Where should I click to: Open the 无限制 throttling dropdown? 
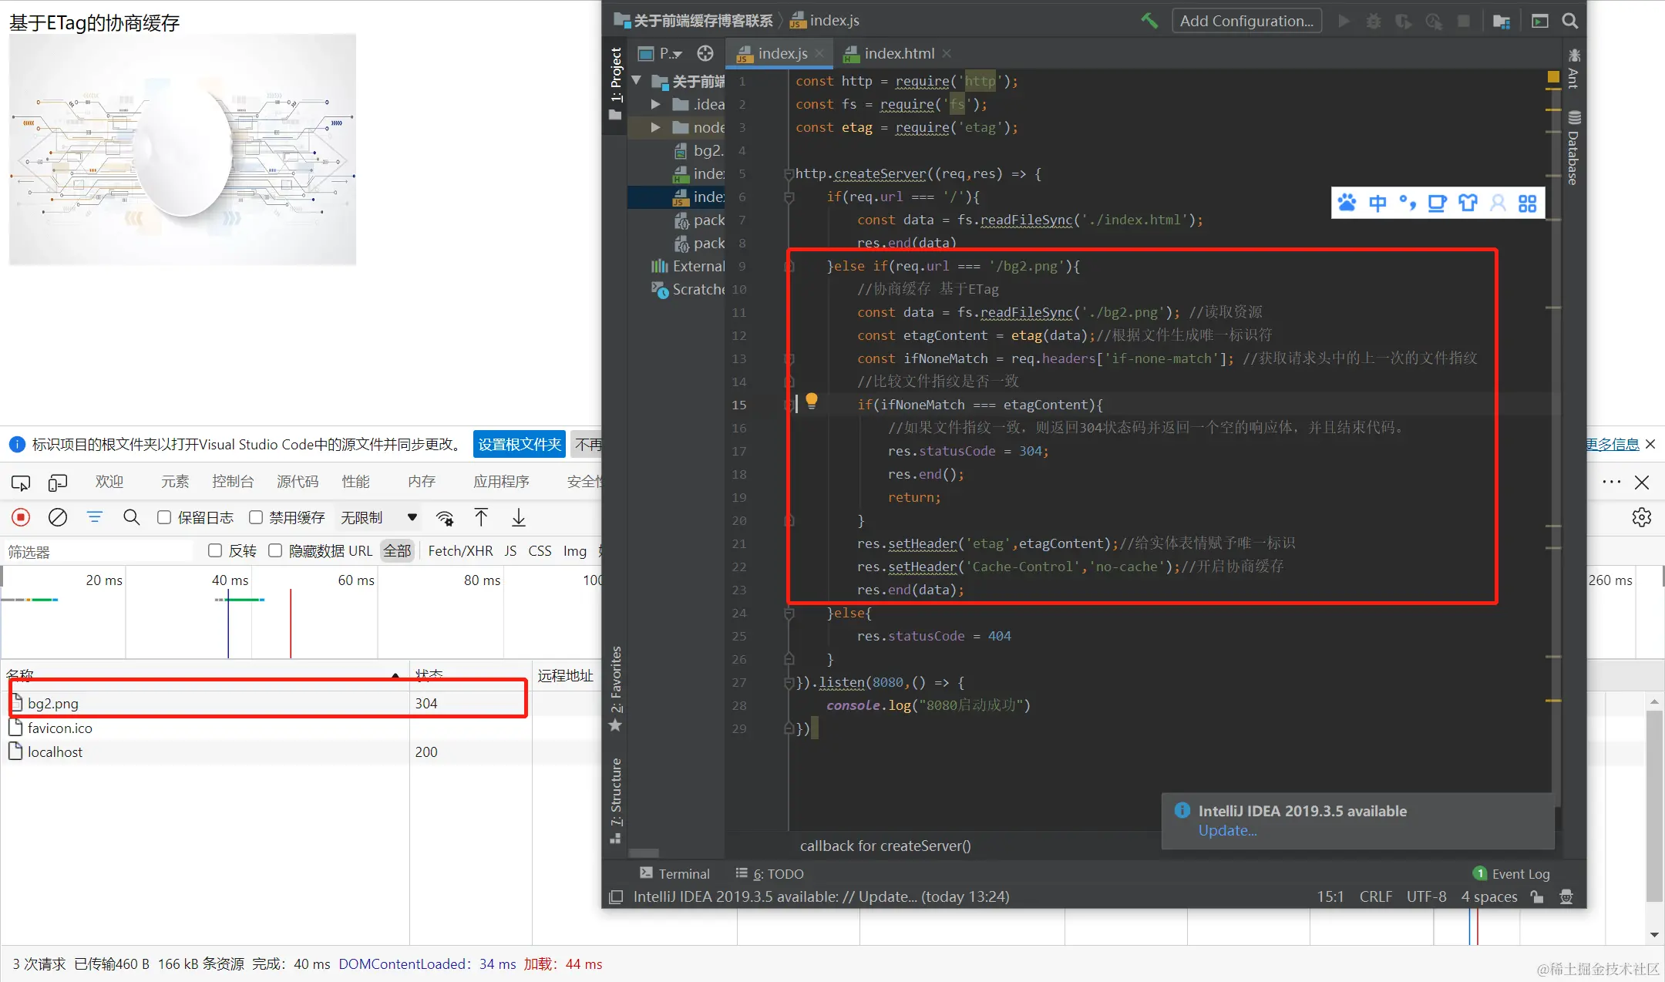[x=378, y=517]
